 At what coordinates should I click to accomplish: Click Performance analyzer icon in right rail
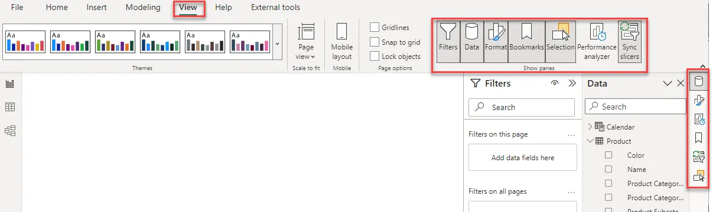[699, 119]
